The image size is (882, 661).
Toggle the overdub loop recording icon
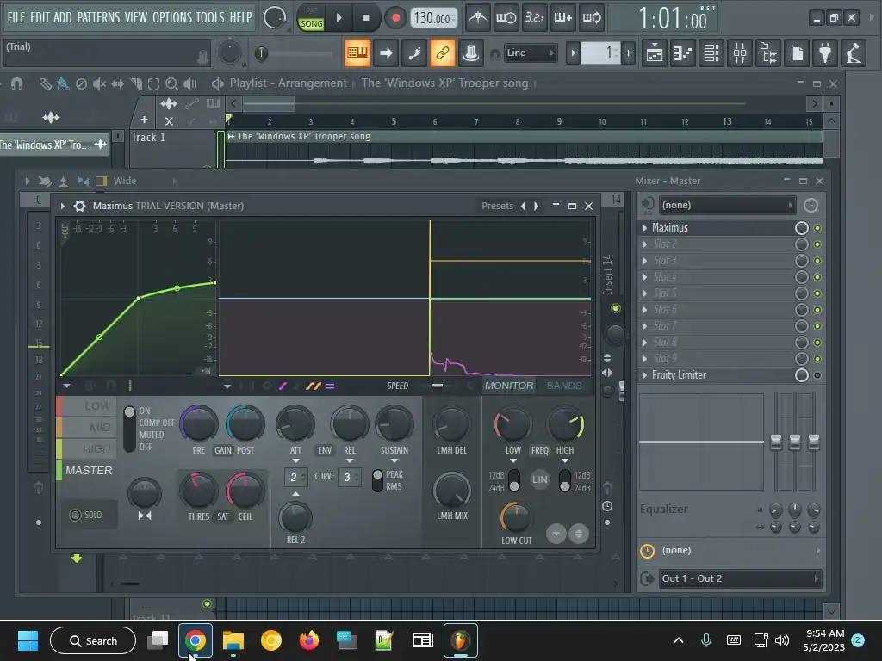[591, 18]
